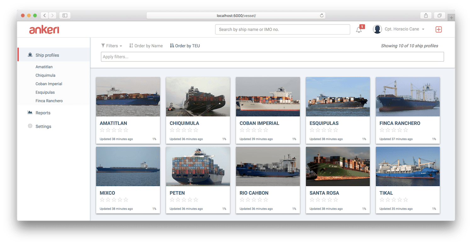The width and height of the screenshot is (472, 245).
Task: Rate SANTA ROSA with the second star
Action: pos(318,200)
